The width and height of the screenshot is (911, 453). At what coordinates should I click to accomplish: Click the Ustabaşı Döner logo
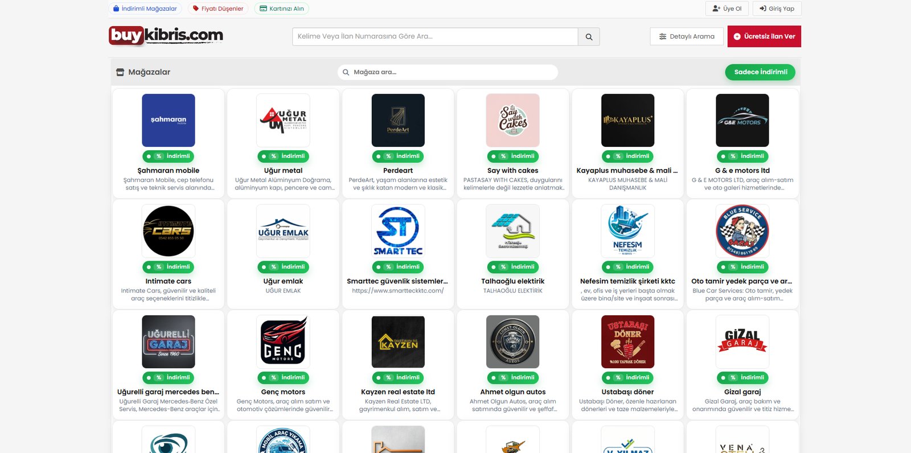pyautogui.click(x=627, y=341)
